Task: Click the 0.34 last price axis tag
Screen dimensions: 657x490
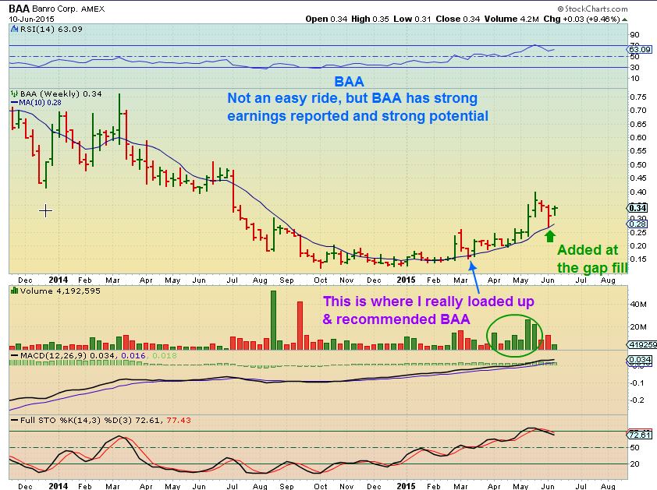Action: (x=637, y=208)
